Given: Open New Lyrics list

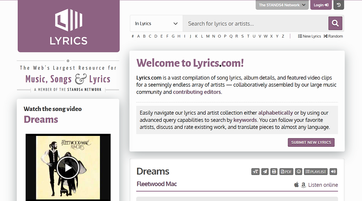Looking at the screenshot, I should 310,36.
